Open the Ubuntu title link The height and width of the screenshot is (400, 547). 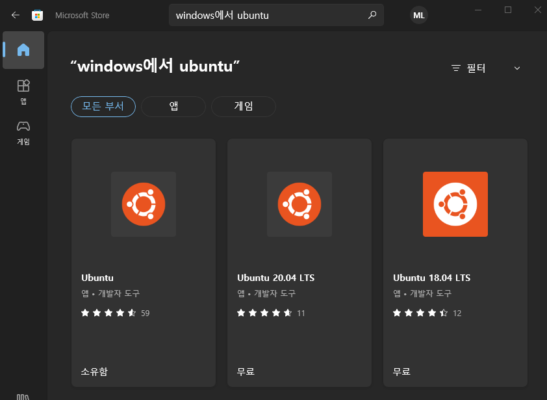tap(97, 278)
